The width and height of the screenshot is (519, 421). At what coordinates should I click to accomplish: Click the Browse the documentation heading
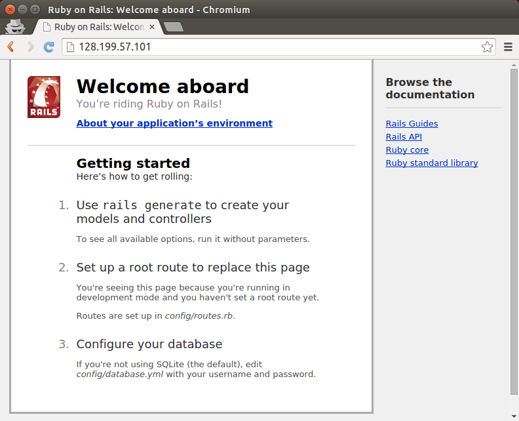(x=430, y=88)
